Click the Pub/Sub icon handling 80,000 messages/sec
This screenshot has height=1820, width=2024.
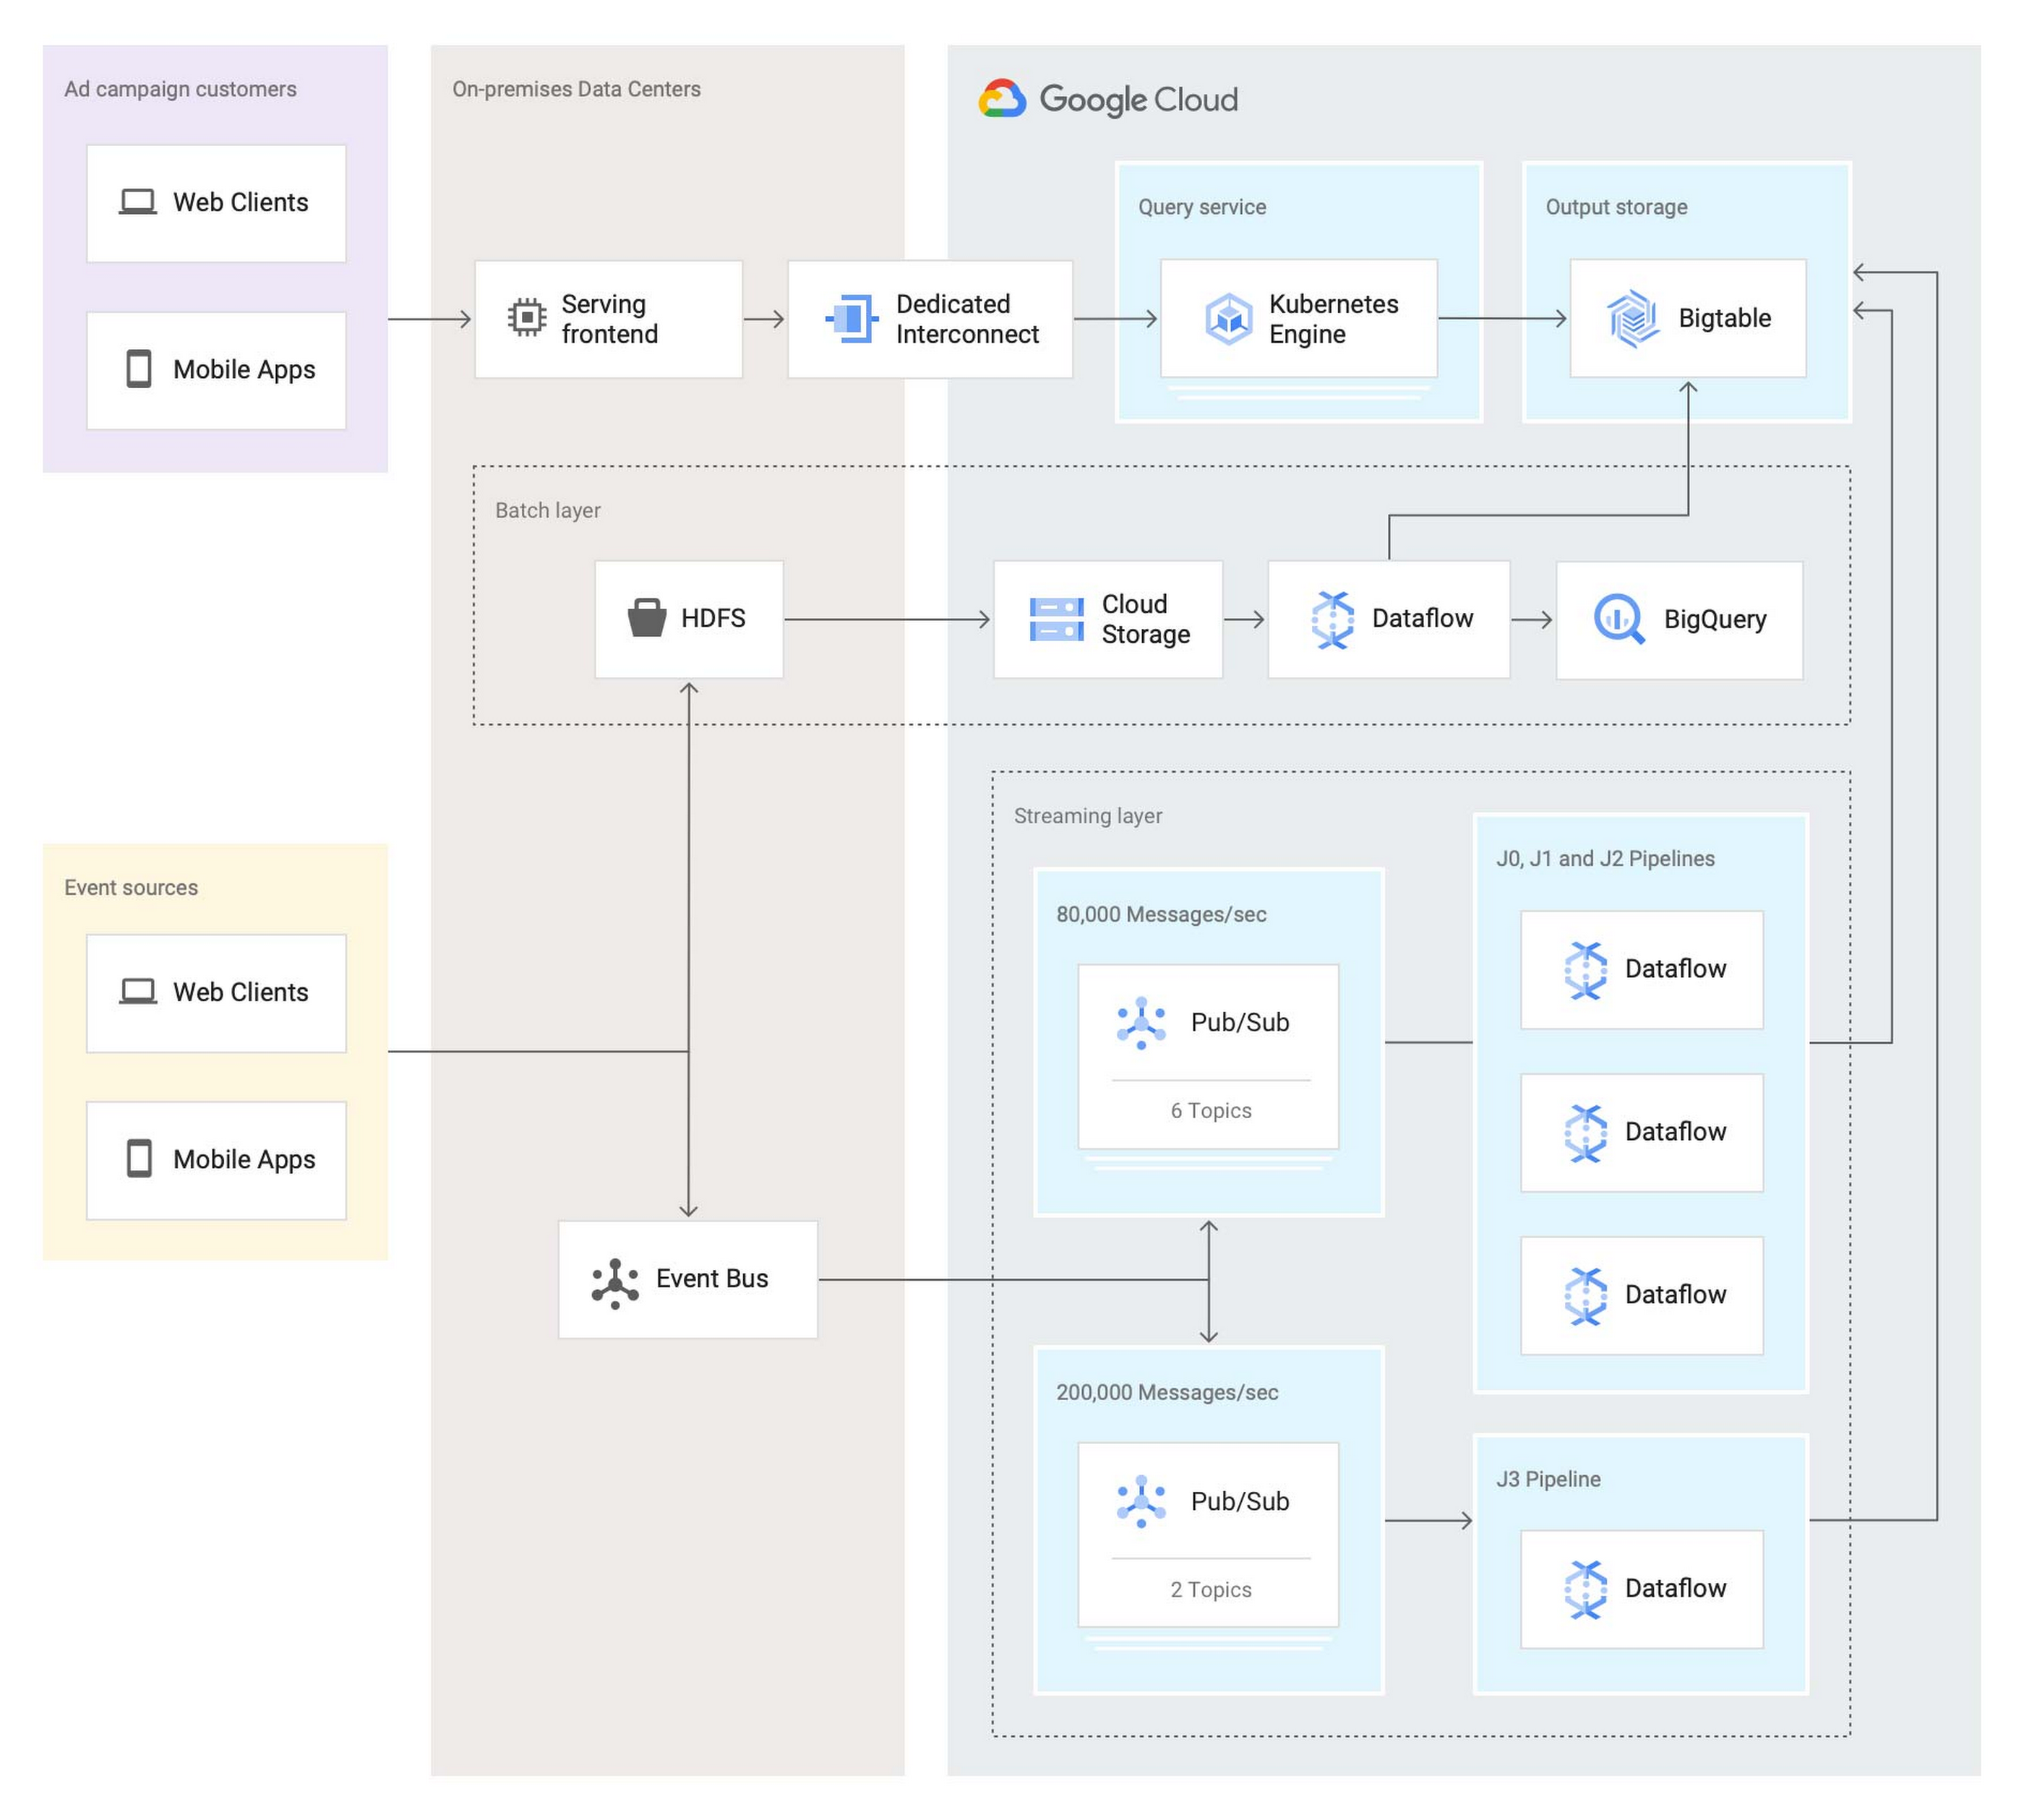pyautogui.click(x=1141, y=1022)
